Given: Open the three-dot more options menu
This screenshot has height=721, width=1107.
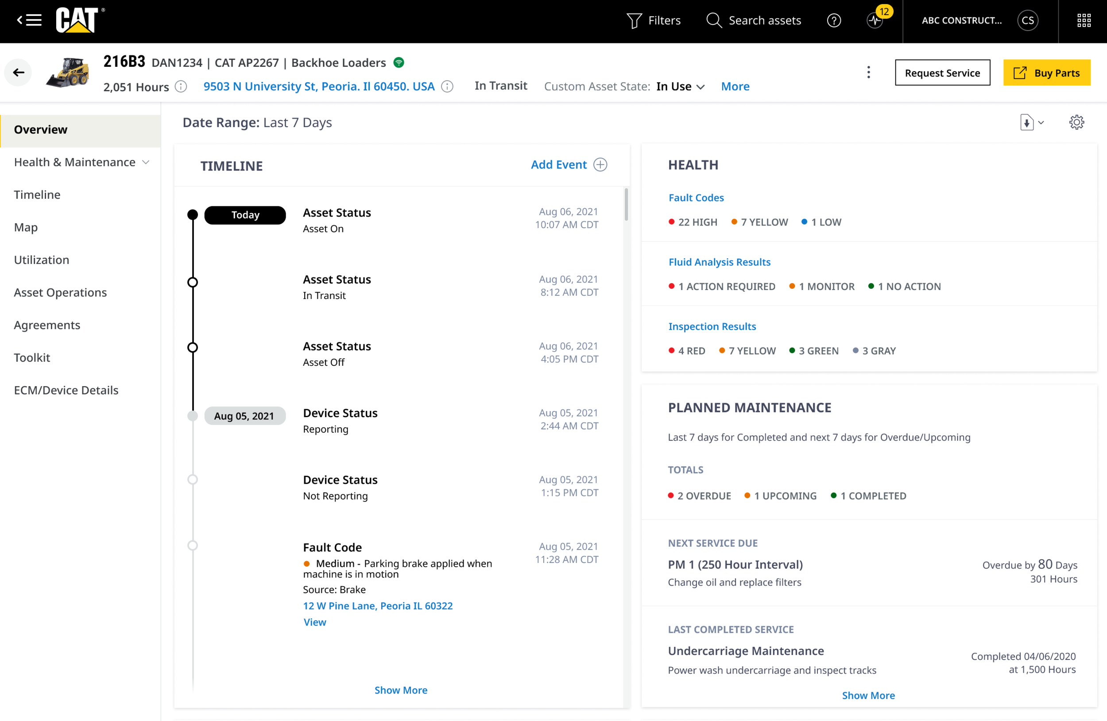Looking at the screenshot, I should pos(868,73).
